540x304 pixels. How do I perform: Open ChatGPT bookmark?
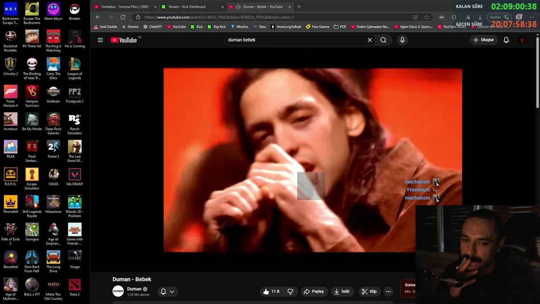153,27
